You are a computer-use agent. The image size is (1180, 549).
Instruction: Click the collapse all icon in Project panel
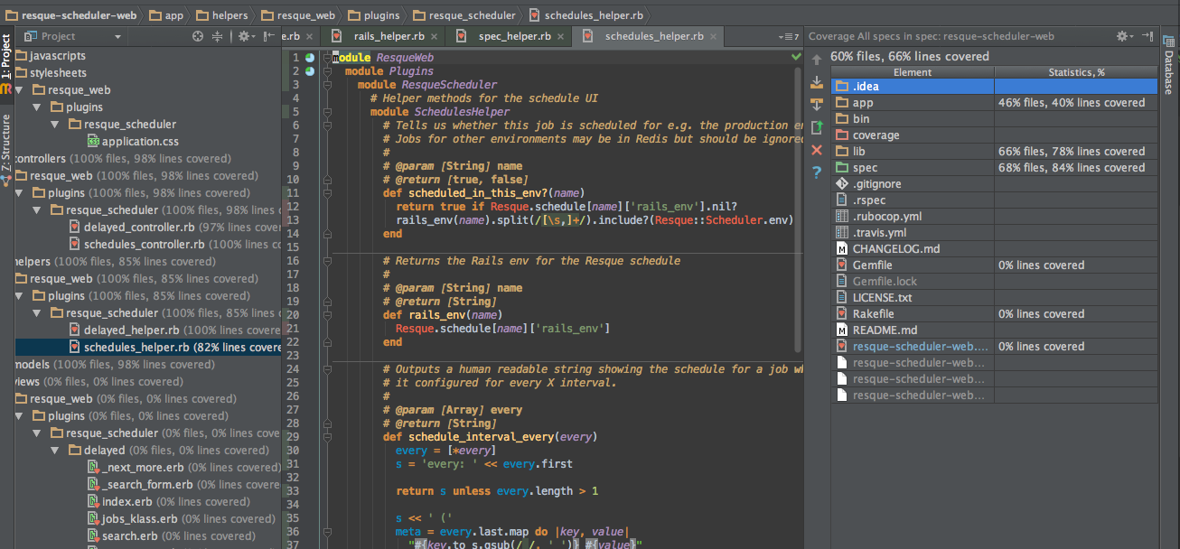[217, 36]
